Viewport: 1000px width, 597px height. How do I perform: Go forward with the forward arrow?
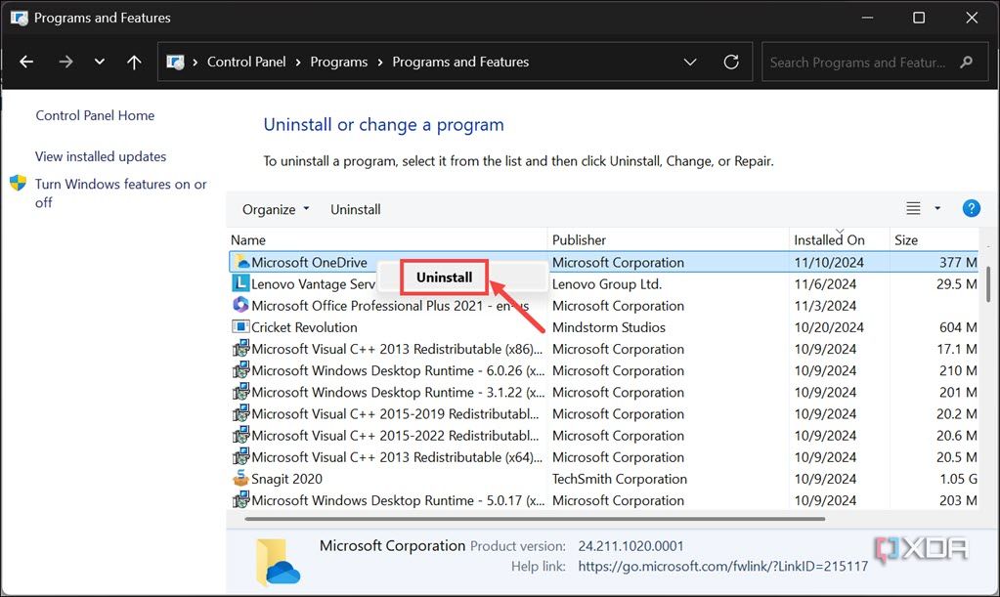click(65, 62)
